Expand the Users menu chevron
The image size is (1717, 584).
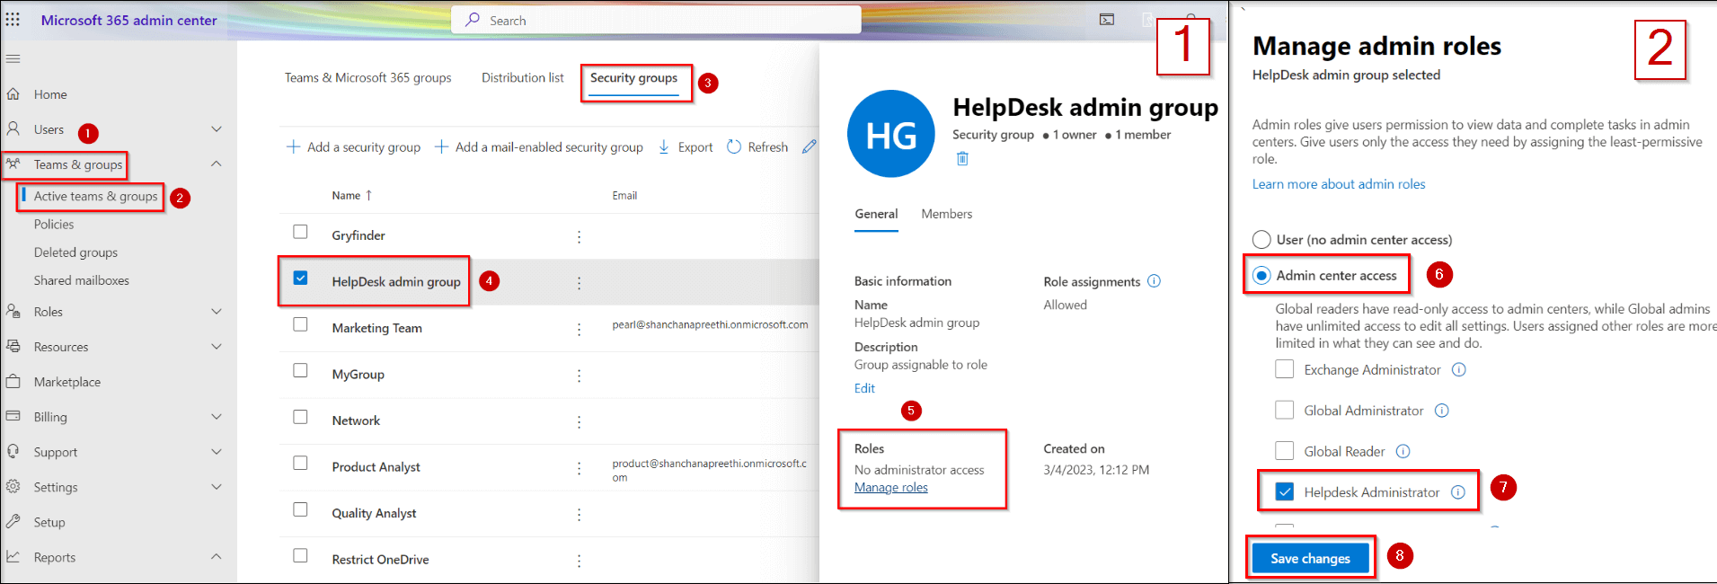tap(217, 129)
